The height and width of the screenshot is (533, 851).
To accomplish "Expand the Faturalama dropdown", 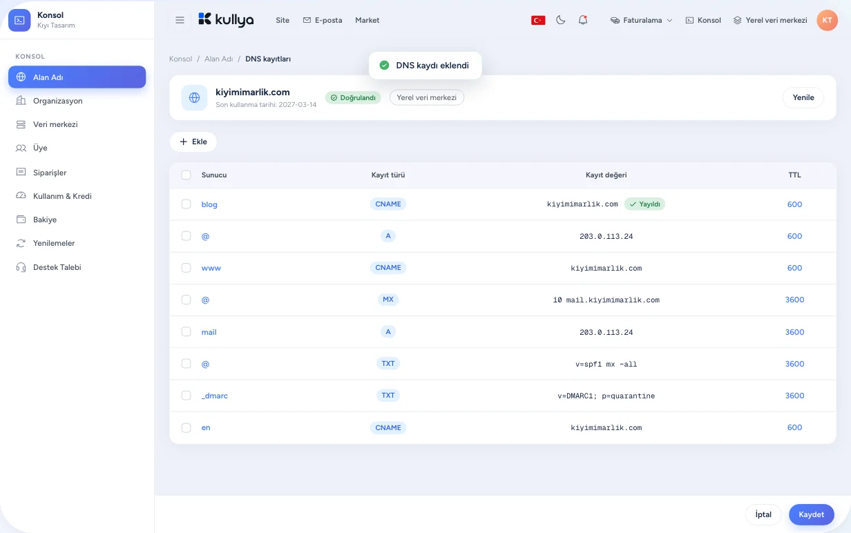I will [641, 20].
